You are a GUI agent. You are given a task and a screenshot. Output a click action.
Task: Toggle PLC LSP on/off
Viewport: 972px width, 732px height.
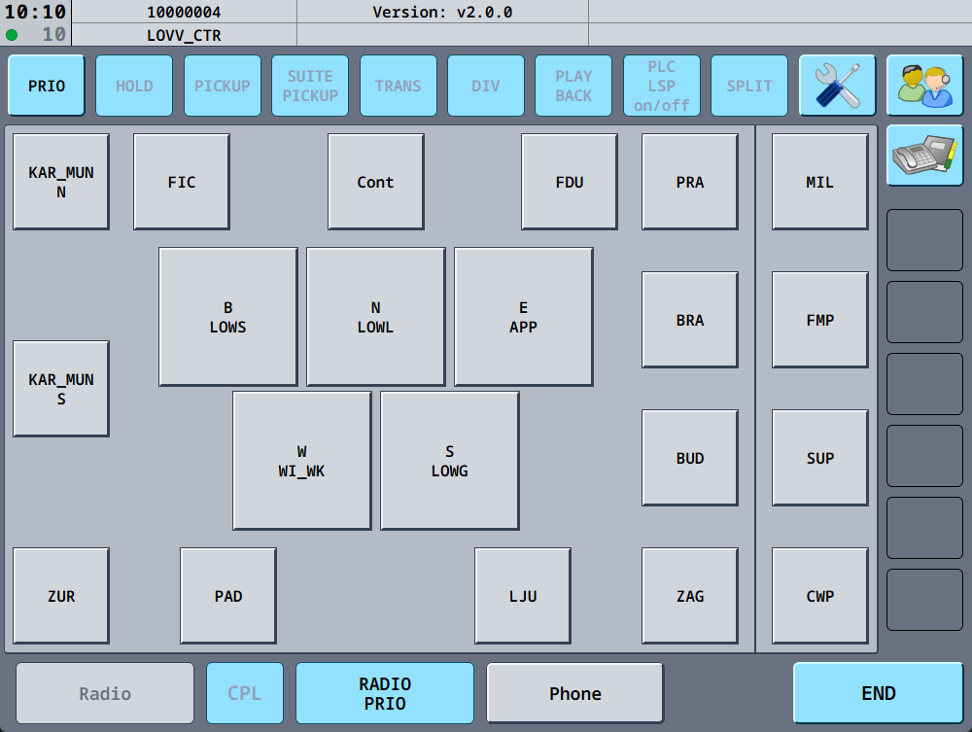click(x=662, y=85)
